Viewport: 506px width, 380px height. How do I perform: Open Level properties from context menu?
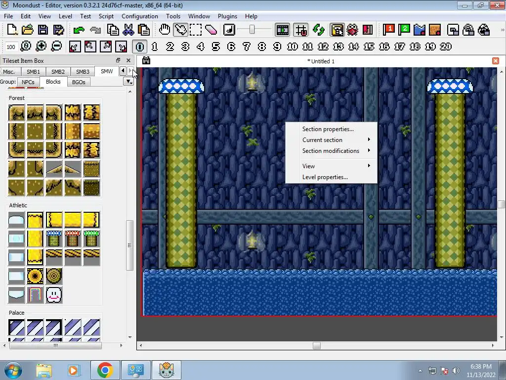point(331,177)
